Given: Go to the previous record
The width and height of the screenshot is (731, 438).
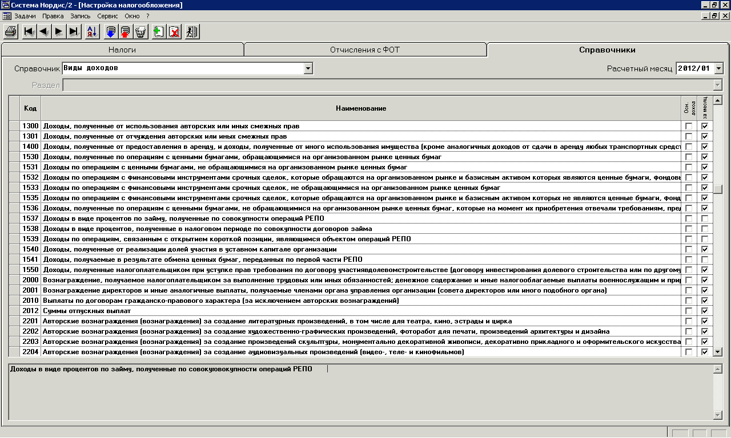Looking at the screenshot, I should pos(43,31).
